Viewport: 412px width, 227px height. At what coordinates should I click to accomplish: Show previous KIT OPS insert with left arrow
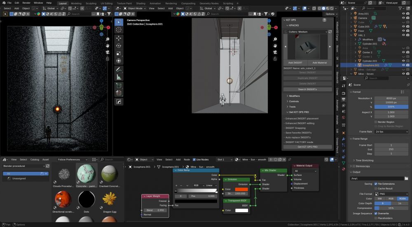[x=286, y=47]
